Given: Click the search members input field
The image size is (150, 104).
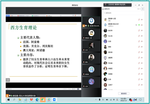Looking at the screenshot, I should tap(123, 13).
